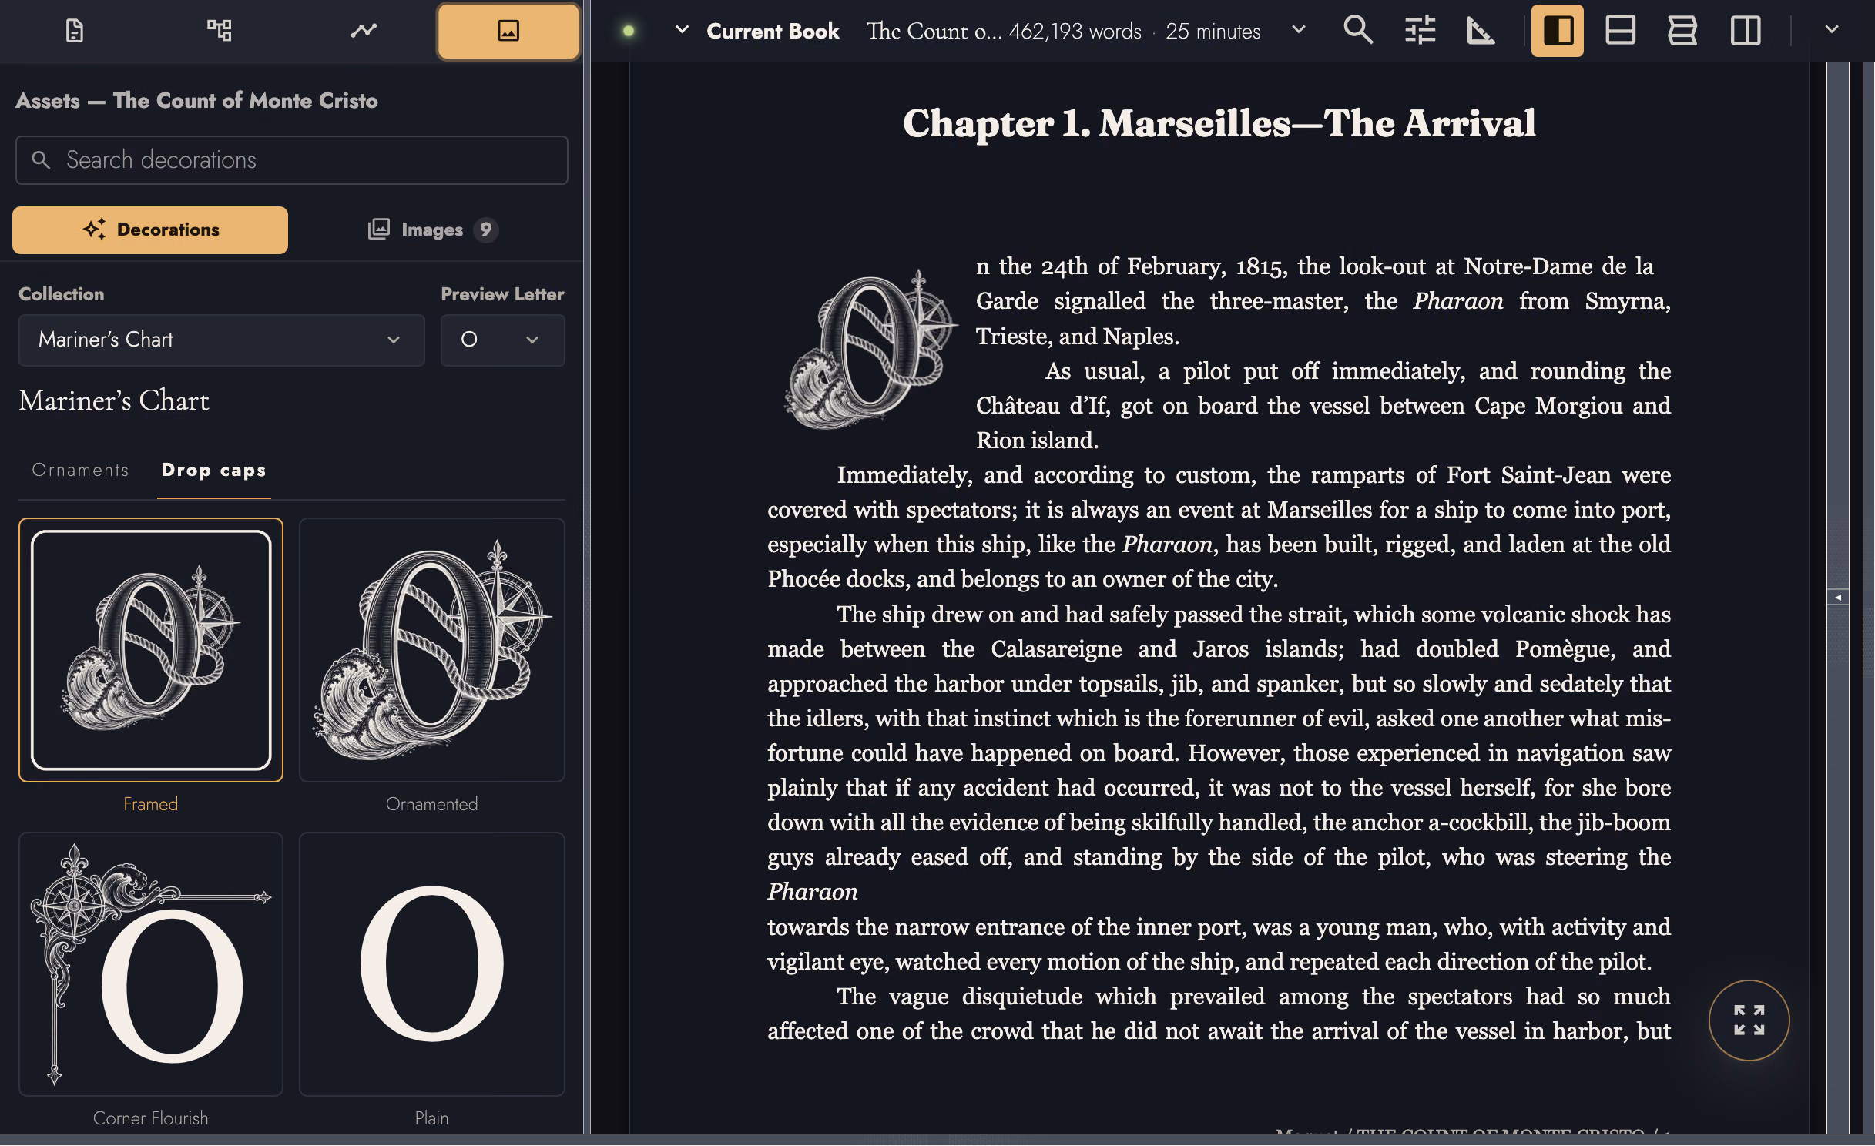The height and width of the screenshot is (1146, 1875).
Task: Open the sliders settings icon
Action: point(1420,31)
